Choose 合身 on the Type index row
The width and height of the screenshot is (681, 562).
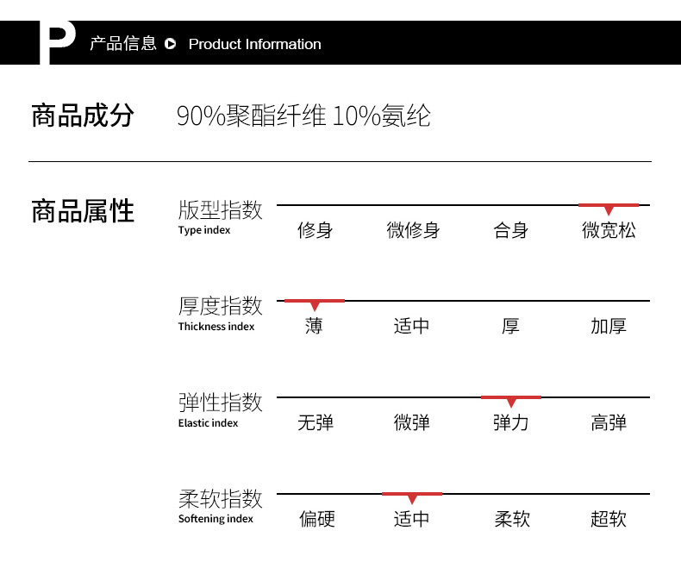pyautogui.click(x=510, y=230)
